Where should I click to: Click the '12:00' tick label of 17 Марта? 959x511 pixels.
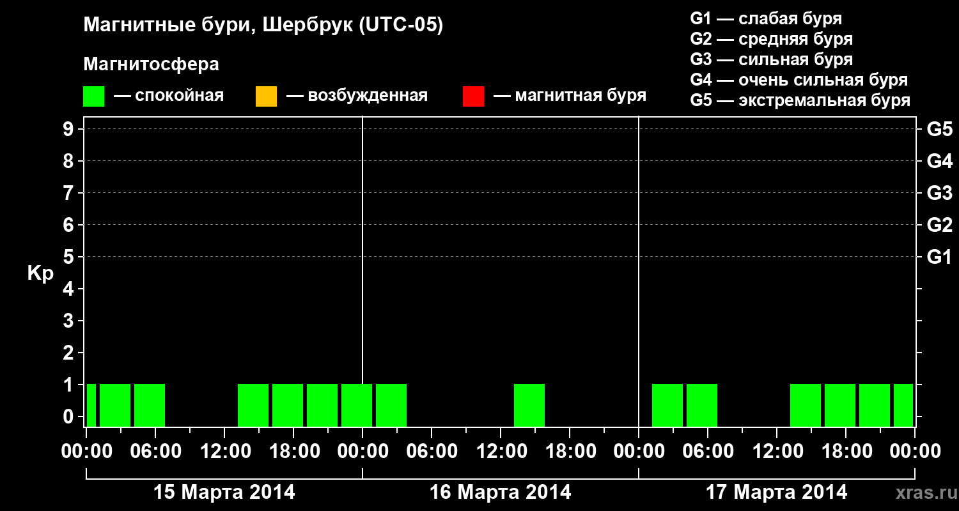[777, 452]
